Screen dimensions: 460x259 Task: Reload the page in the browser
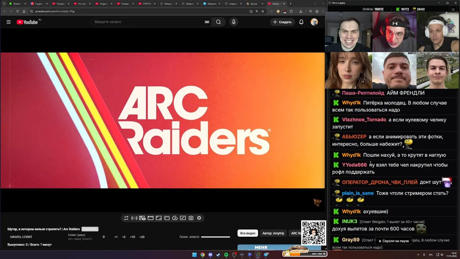pos(18,11)
